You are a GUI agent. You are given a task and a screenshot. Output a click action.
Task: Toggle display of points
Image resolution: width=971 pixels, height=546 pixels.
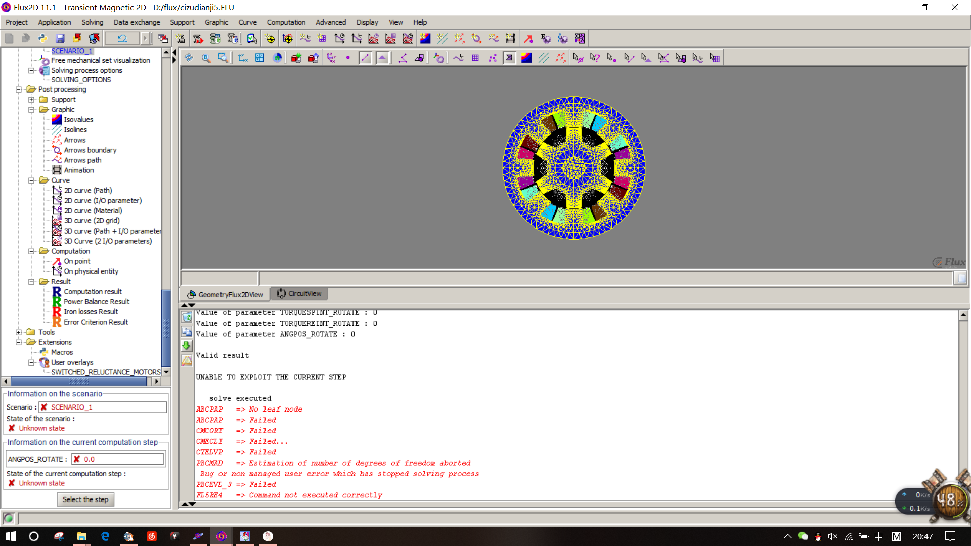pos(348,58)
